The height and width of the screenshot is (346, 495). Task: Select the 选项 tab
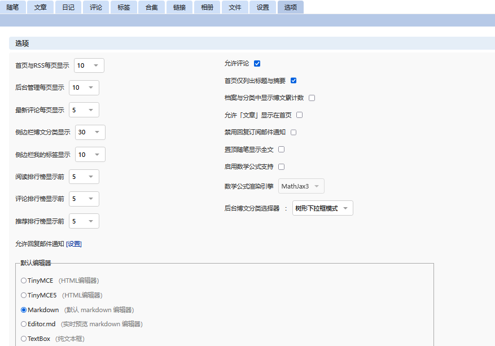pyautogui.click(x=291, y=7)
